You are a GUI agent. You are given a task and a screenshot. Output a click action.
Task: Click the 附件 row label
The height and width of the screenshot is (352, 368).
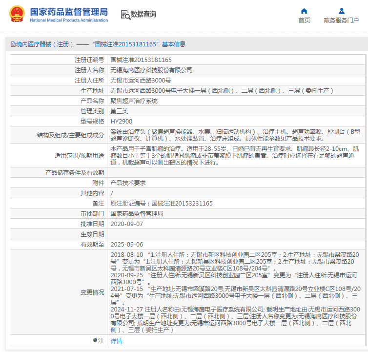click(x=98, y=183)
